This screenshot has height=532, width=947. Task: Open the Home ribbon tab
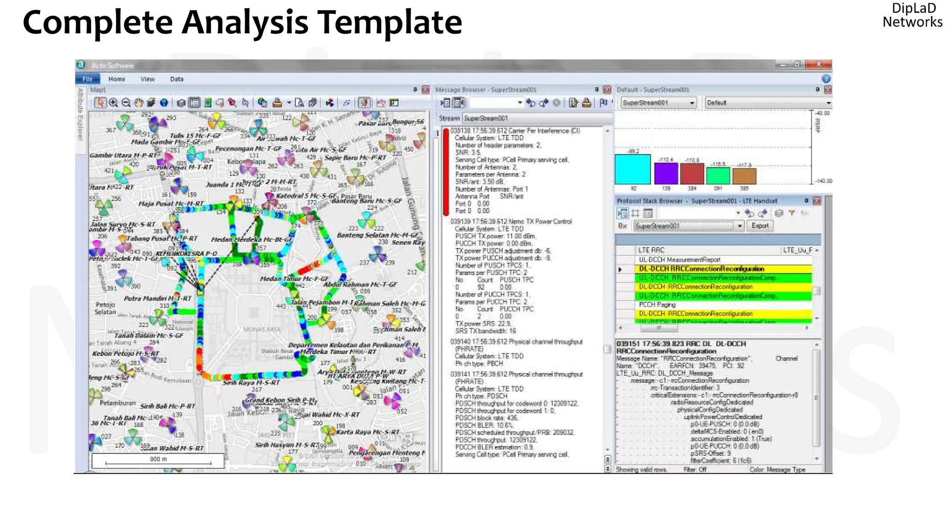coord(117,79)
